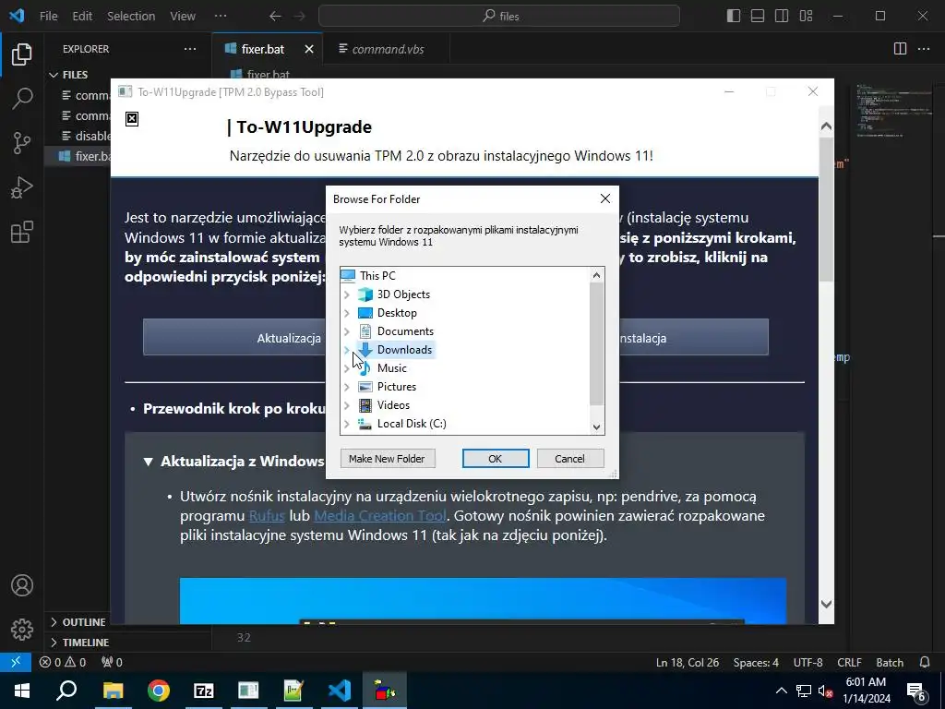Open the overflow menu ellipsis in menu bar
945x709 pixels.
pyautogui.click(x=221, y=17)
